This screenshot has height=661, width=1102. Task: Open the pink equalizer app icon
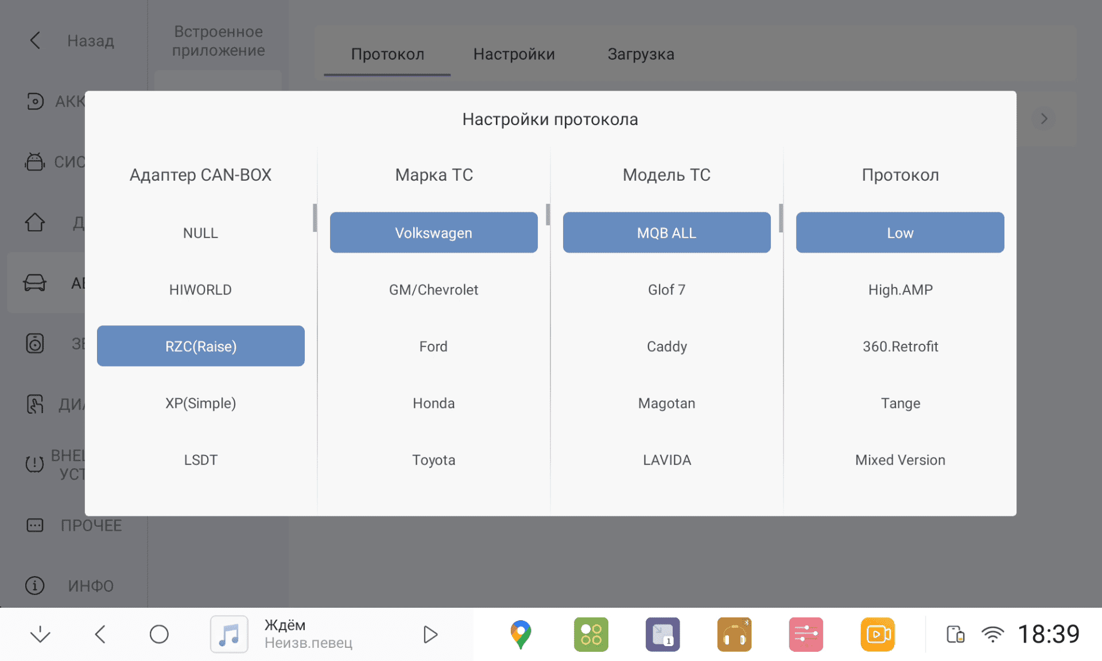tap(806, 634)
